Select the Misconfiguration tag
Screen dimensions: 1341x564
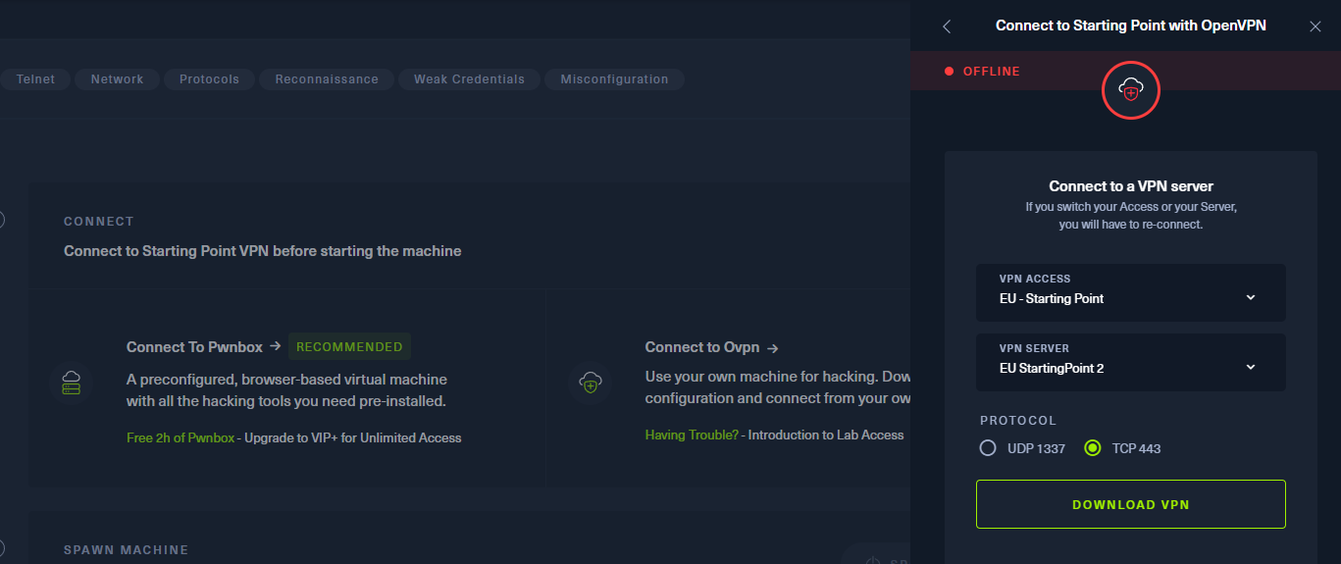(x=614, y=79)
